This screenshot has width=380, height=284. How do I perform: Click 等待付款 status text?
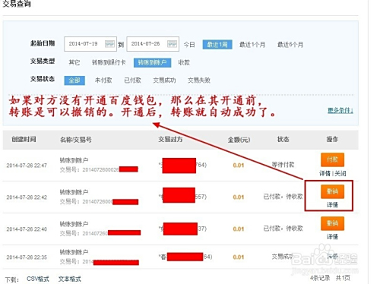283,165
